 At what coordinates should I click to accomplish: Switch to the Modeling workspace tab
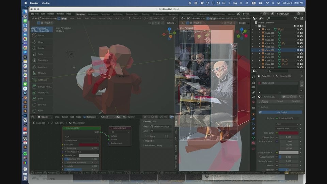point(80,14)
